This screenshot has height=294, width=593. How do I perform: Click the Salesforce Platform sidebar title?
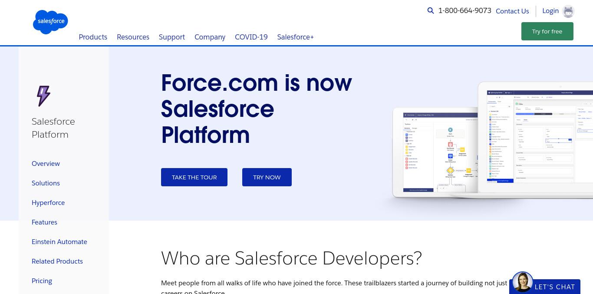(x=53, y=128)
